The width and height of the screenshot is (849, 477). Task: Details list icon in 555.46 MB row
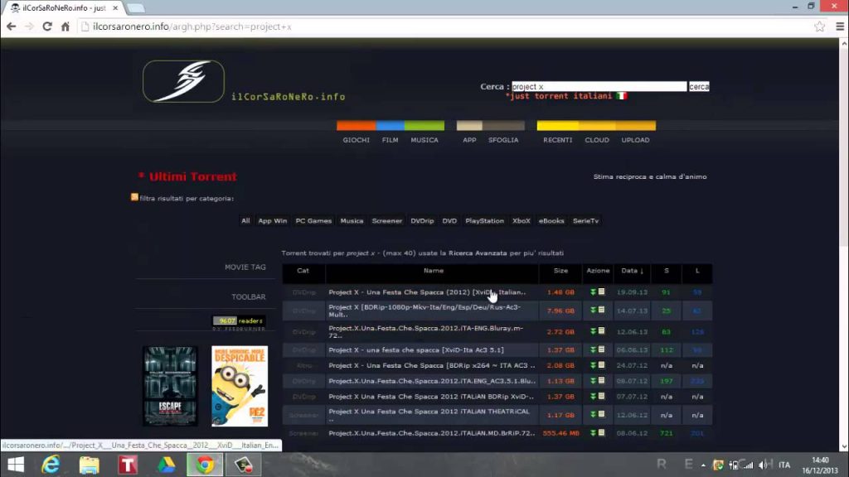point(602,433)
